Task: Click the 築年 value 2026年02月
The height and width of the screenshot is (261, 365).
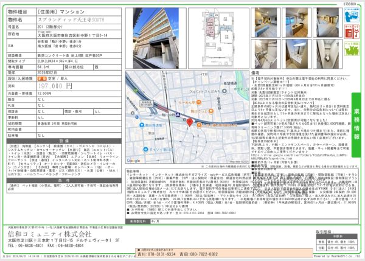Action: pos(47,73)
